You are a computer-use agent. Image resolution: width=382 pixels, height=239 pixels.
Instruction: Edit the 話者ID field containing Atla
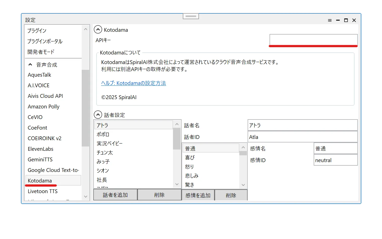click(303, 137)
